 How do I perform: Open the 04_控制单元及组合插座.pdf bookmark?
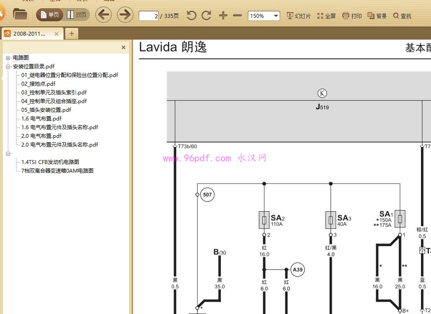tap(54, 101)
